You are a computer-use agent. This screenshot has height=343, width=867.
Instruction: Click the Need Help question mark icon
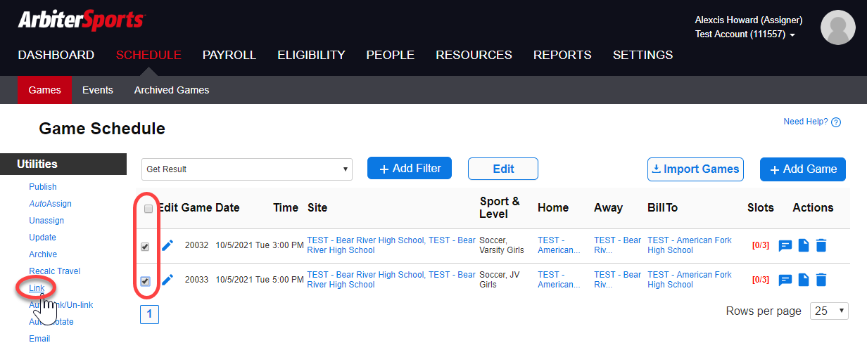click(836, 122)
